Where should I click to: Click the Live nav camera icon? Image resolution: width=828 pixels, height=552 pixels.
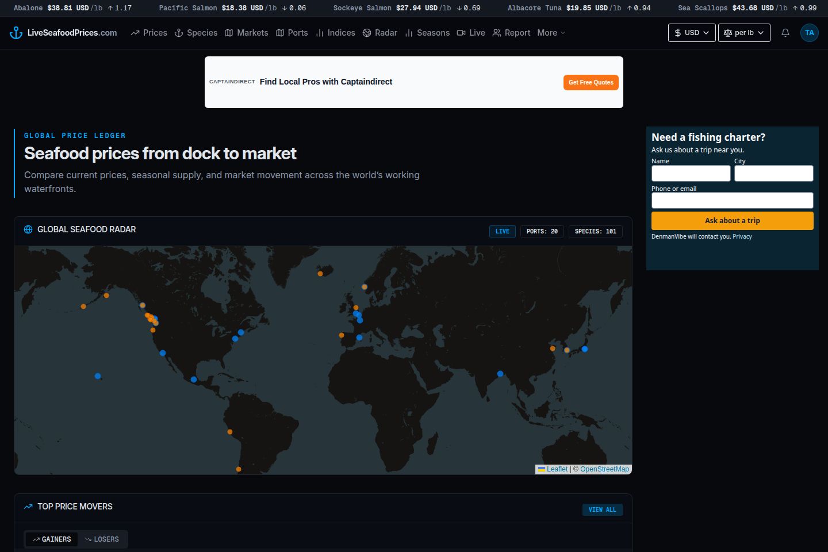click(x=461, y=33)
